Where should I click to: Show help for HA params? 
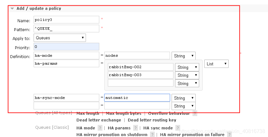135,128
